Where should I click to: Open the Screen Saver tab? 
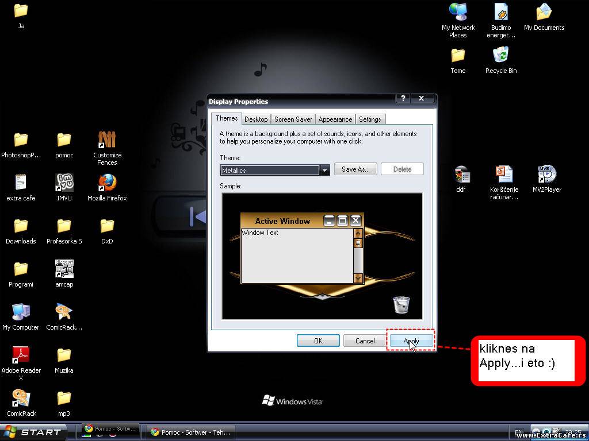293,119
